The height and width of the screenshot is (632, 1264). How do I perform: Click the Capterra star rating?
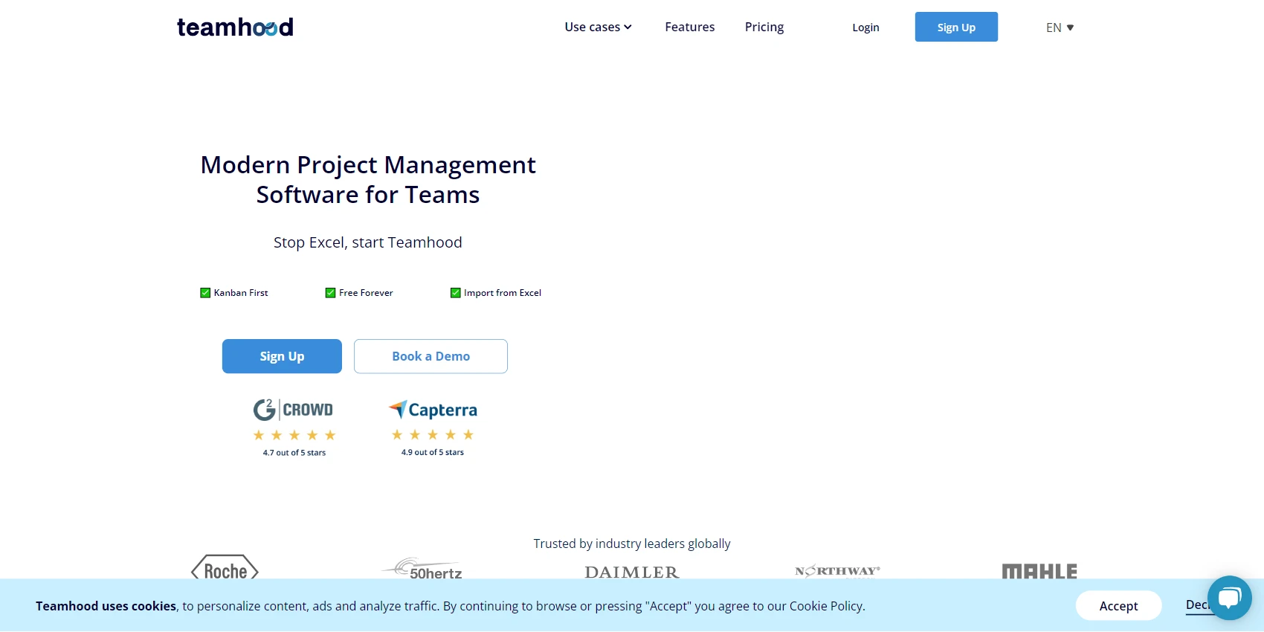433,434
